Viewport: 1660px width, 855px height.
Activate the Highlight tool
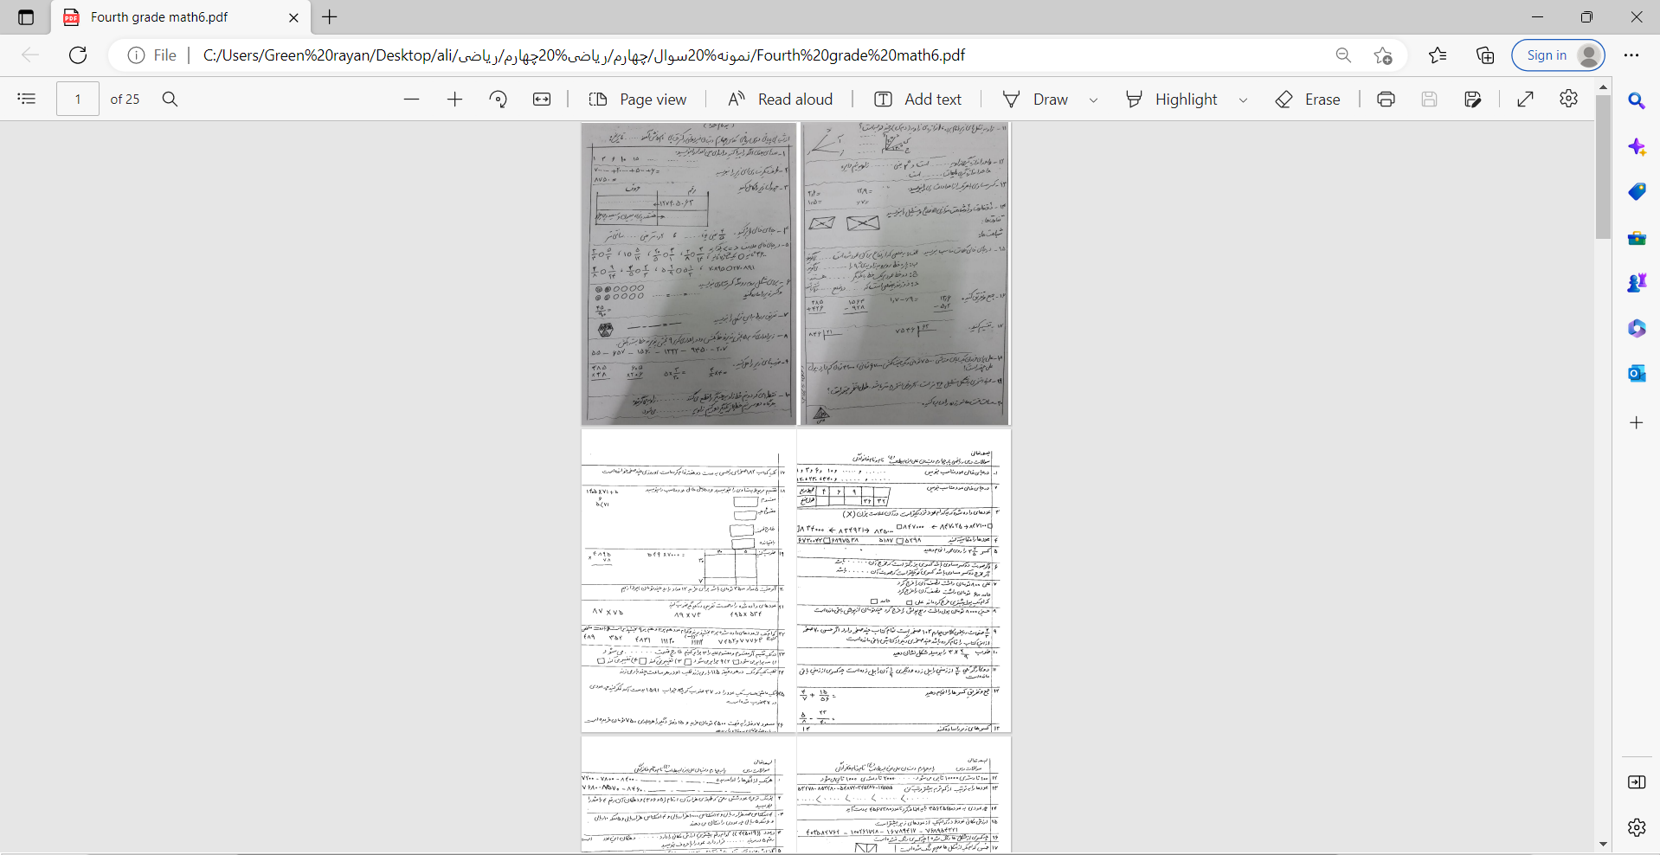[x=1171, y=100]
